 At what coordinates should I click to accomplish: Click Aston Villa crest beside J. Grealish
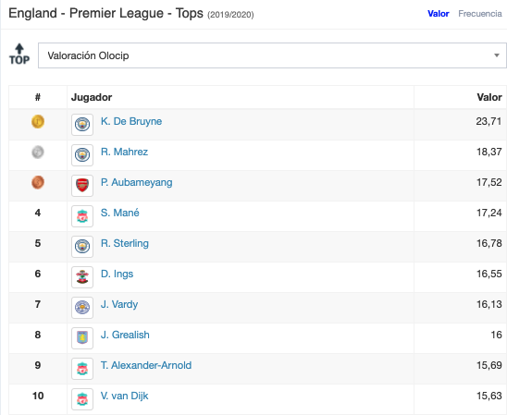(82, 338)
